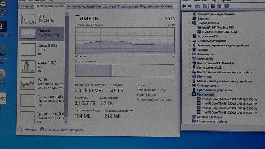This screenshot has width=265, height=149.
Task: Click Forward arrow in Device Manager toolbar
Action: tap(190, 6)
